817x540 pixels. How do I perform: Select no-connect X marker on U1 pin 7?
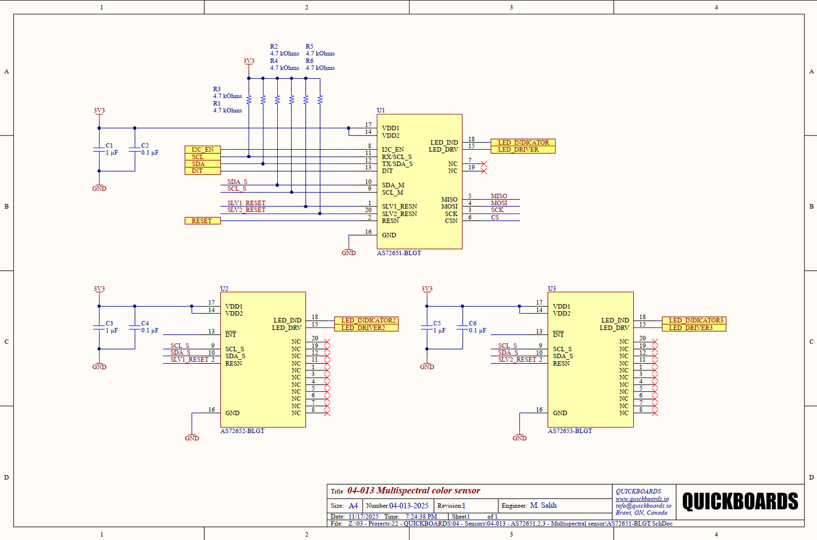coord(484,164)
